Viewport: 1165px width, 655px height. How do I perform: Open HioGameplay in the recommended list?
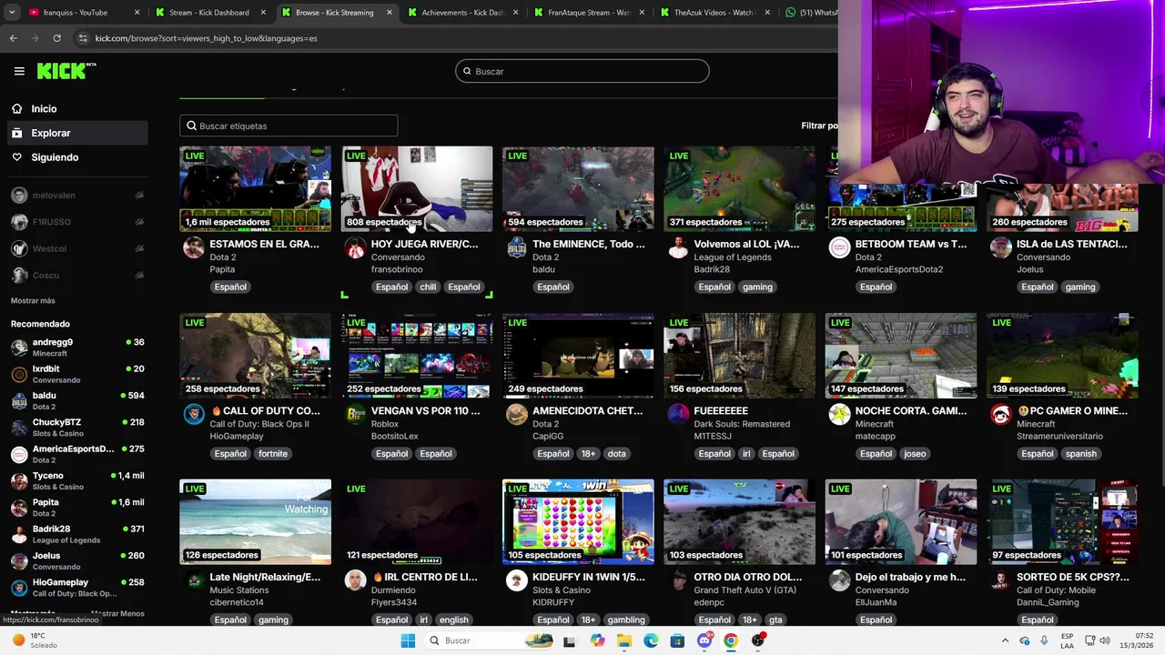pos(76,588)
